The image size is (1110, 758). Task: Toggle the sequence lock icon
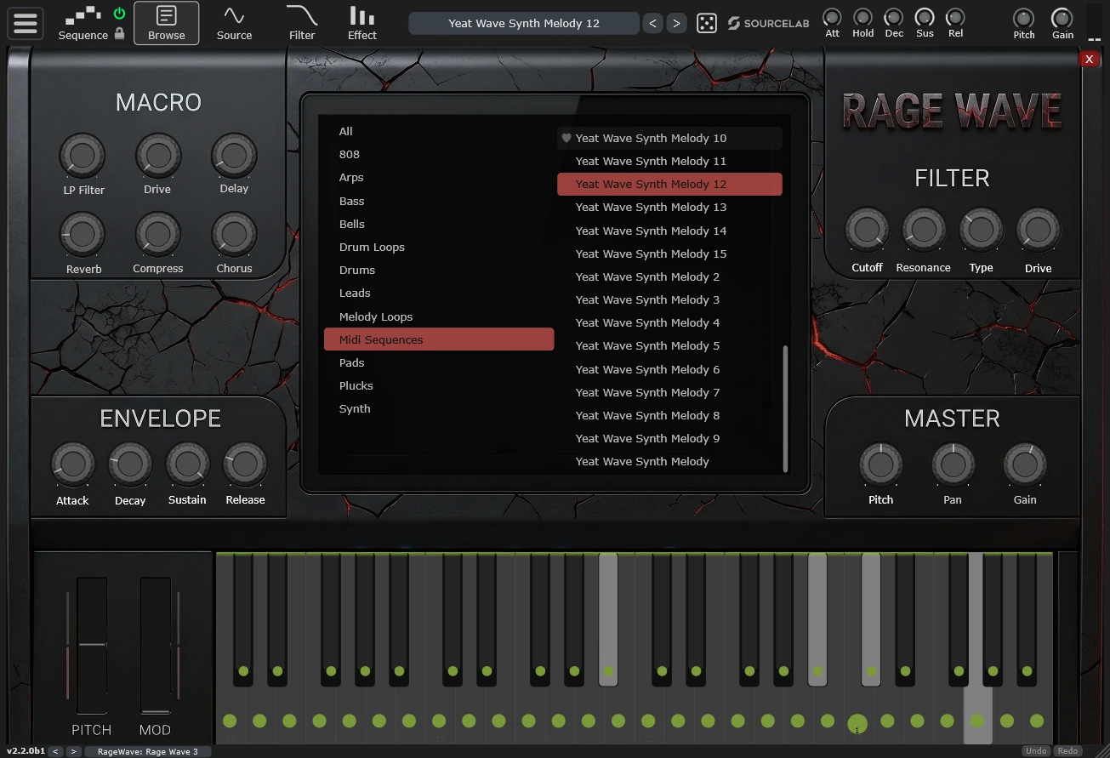(x=119, y=34)
